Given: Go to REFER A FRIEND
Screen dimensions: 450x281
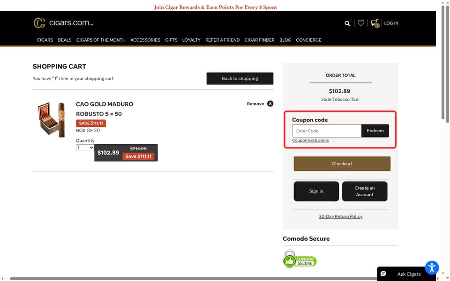Looking at the screenshot, I should [222, 40].
